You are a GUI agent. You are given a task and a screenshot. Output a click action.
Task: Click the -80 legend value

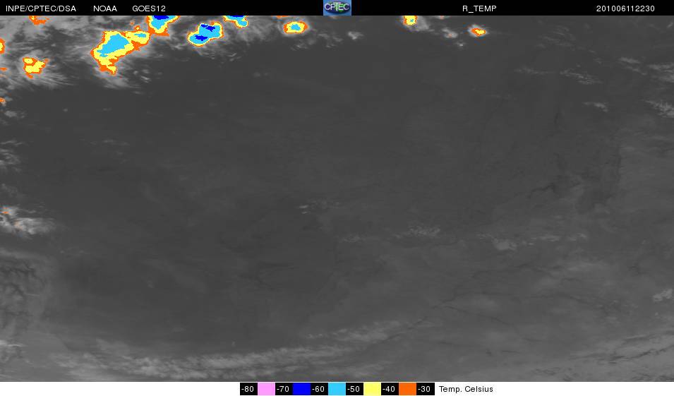pyautogui.click(x=248, y=389)
